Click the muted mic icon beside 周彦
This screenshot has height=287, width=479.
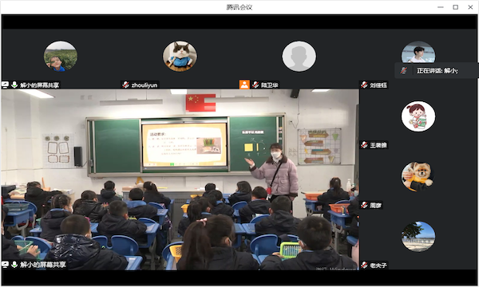click(364, 205)
